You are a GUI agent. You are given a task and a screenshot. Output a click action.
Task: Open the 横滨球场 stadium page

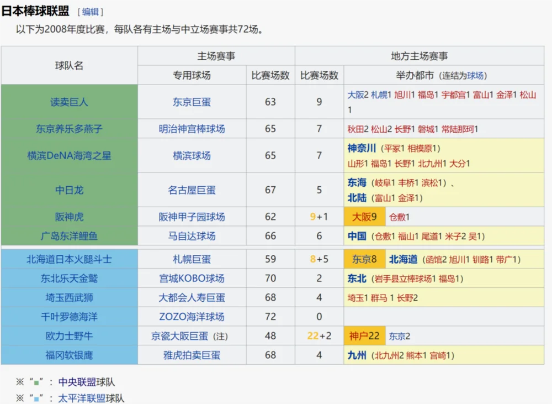tap(192, 155)
